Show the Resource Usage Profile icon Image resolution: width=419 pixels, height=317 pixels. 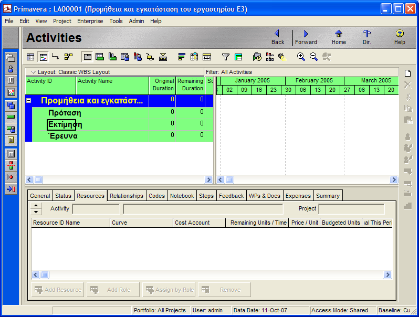(138, 57)
